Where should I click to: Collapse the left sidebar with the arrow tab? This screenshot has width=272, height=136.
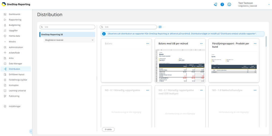click(x=31, y=131)
